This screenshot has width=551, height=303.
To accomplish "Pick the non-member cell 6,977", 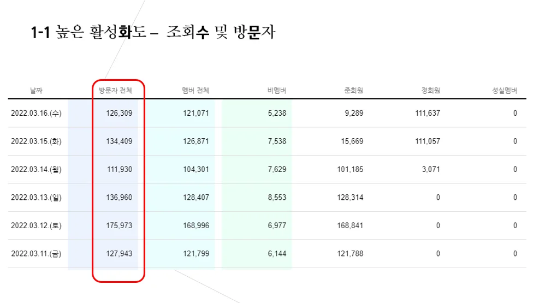I will pos(277,225).
